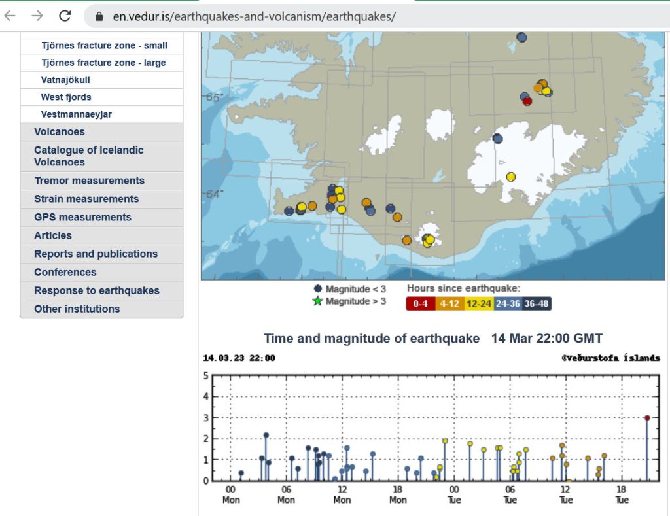Open Catalogue of Icelandic Volcanoes
The width and height of the screenshot is (670, 516).
click(x=88, y=156)
